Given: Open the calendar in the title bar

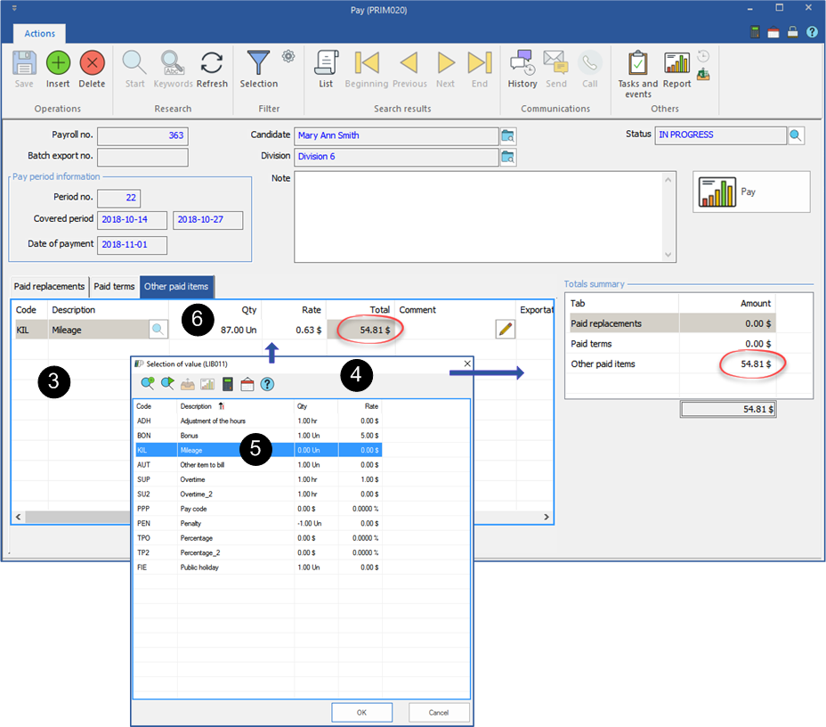Looking at the screenshot, I should tap(773, 32).
